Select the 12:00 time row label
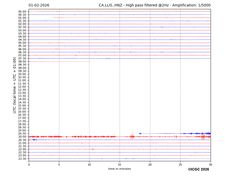Image resolution: width=239 pixels, height=179 pixels. pyautogui.click(x=22, y=87)
